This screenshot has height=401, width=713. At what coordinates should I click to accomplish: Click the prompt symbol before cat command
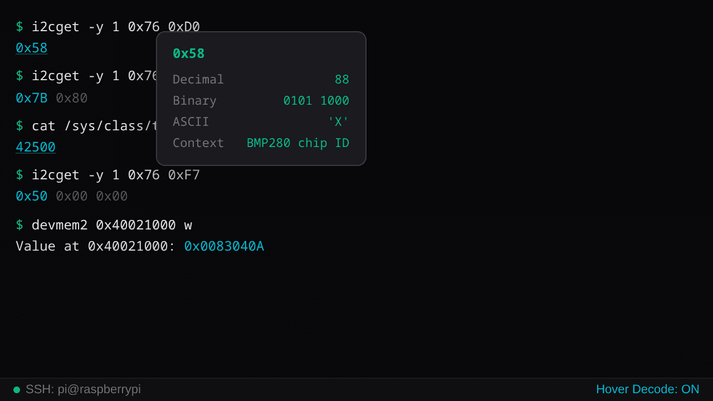tap(19, 126)
